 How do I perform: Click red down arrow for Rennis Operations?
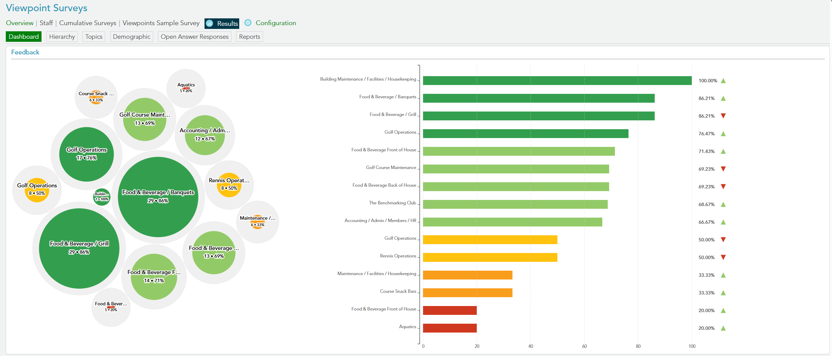point(723,257)
